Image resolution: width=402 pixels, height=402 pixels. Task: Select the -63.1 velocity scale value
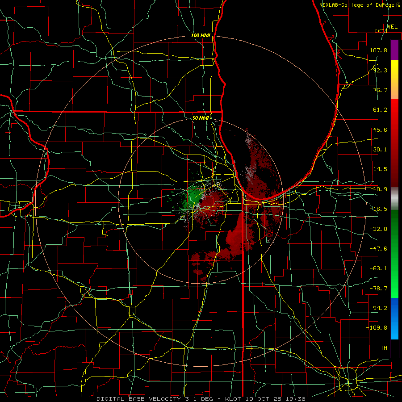pyautogui.click(x=378, y=268)
